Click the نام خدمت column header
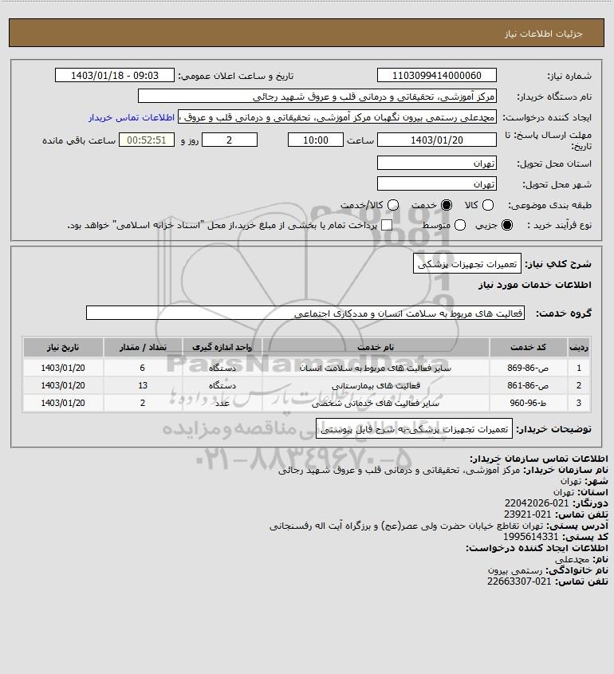The width and height of the screenshot is (614, 674). click(376, 347)
